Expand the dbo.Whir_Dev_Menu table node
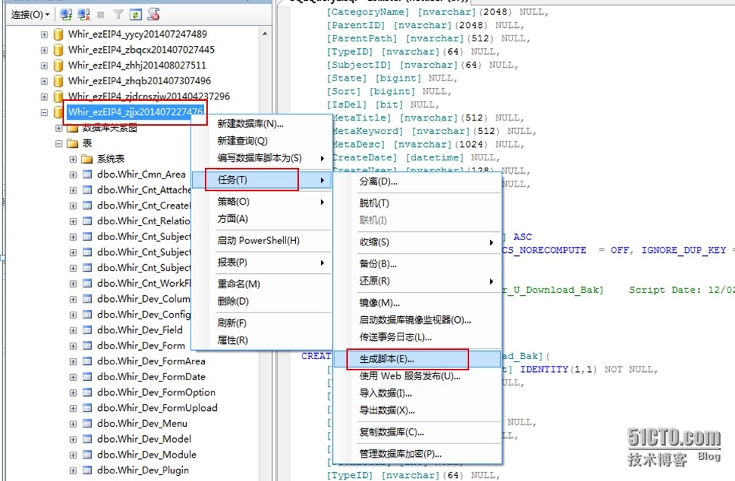The width and height of the screenshot is (735, 481). click(x=73, y=424)
